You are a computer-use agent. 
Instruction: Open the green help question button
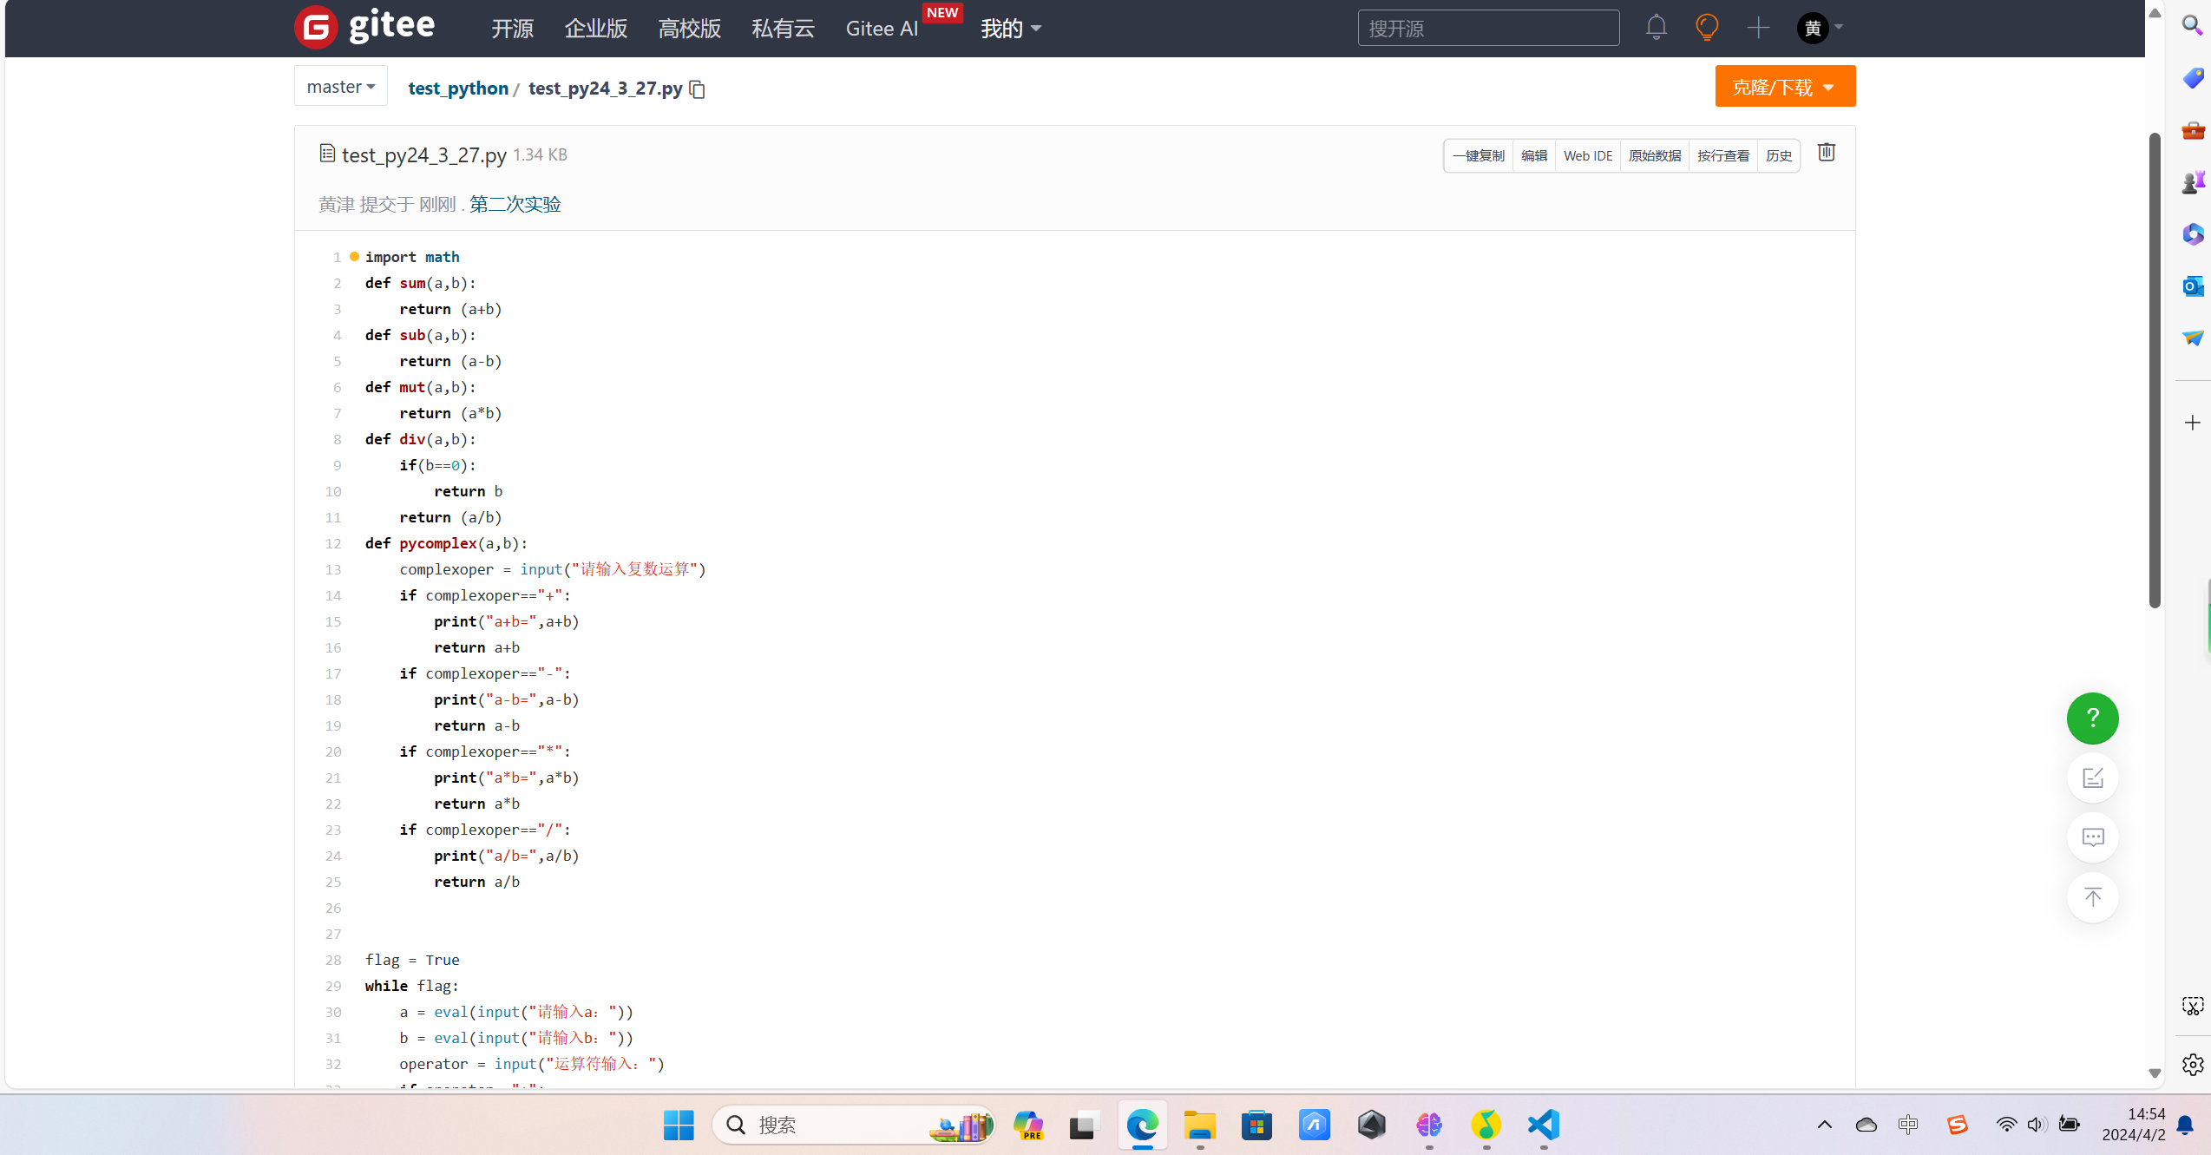pos(2092,719)
